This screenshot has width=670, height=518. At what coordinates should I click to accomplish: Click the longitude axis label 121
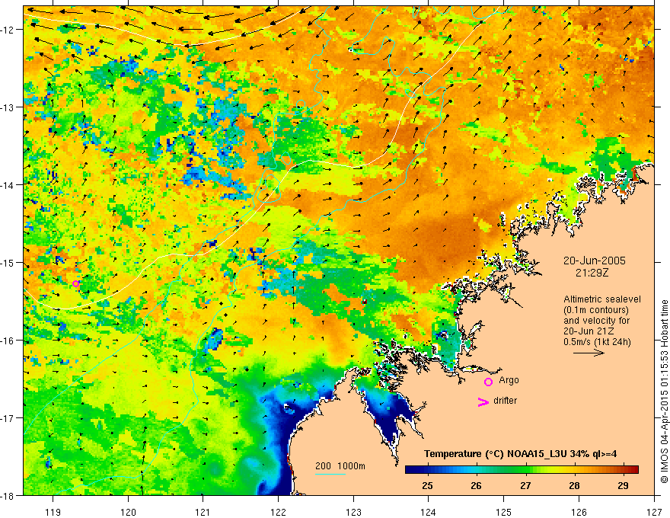(x=203, y=512)
